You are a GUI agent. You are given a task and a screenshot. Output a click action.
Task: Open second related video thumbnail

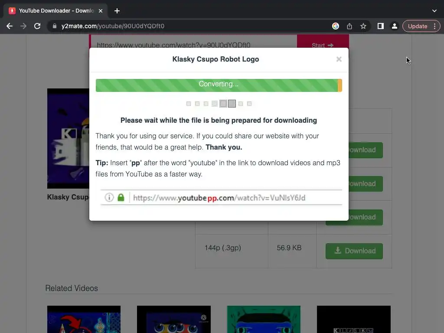coord(174,319)
